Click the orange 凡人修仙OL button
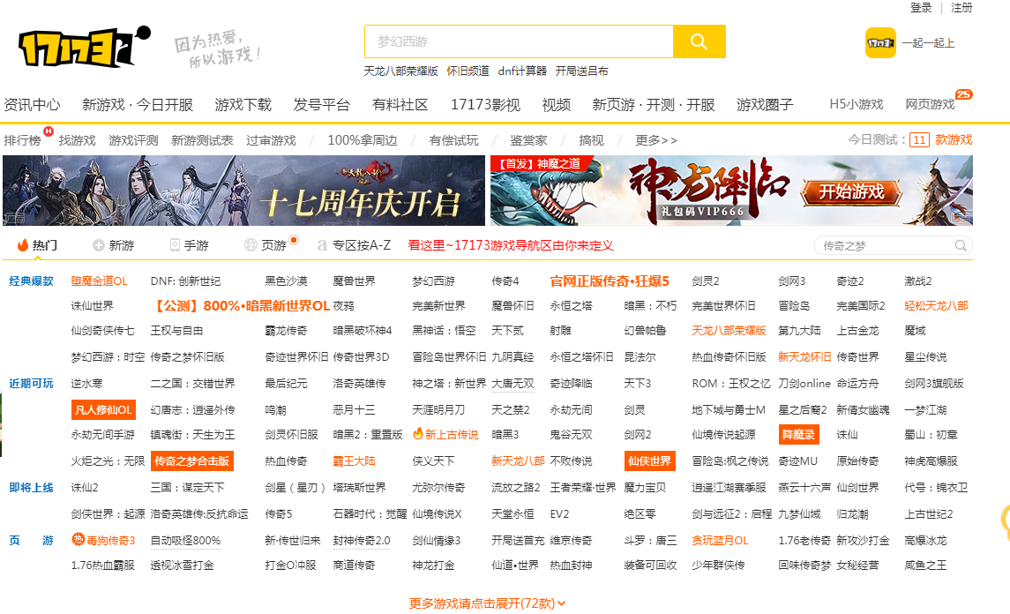The width and height of the screenshot is (1010, 614). (x=103, y=409)
